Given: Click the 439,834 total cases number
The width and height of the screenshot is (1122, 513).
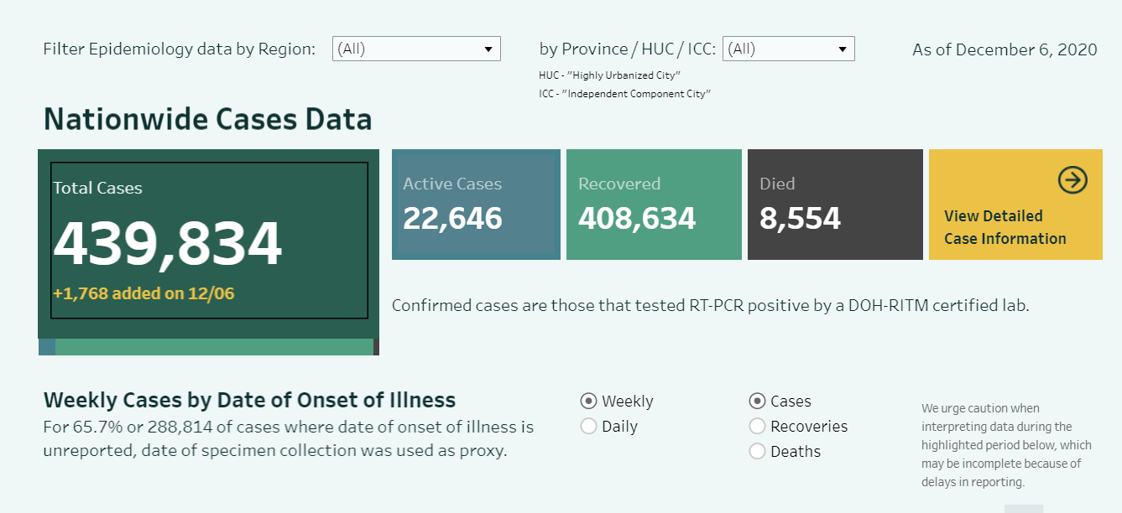Looking at the screenshot, I should (168, 244).
